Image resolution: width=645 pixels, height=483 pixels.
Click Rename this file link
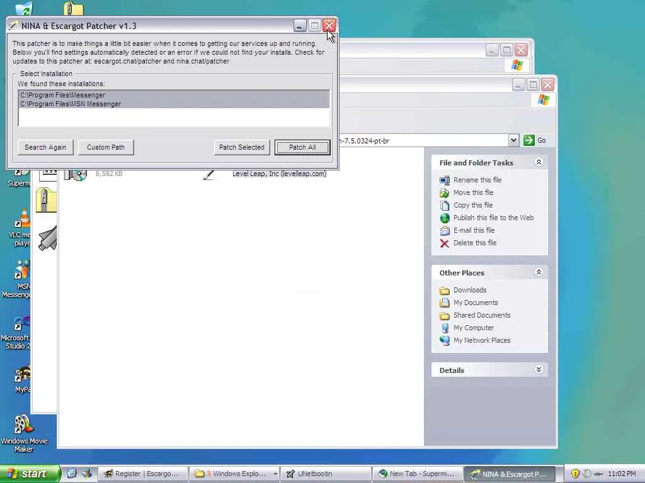pyautogui.click(x=477, y=180)
